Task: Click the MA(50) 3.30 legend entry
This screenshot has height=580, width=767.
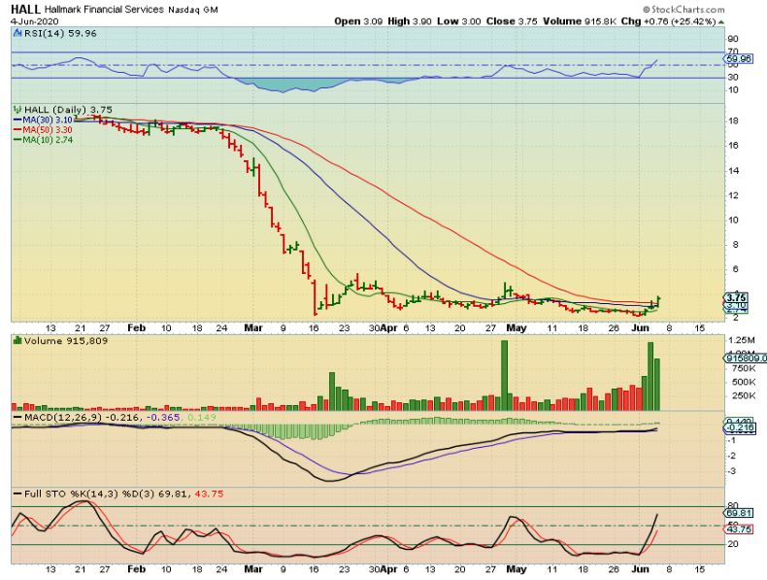Action: (x=43, y=130)
